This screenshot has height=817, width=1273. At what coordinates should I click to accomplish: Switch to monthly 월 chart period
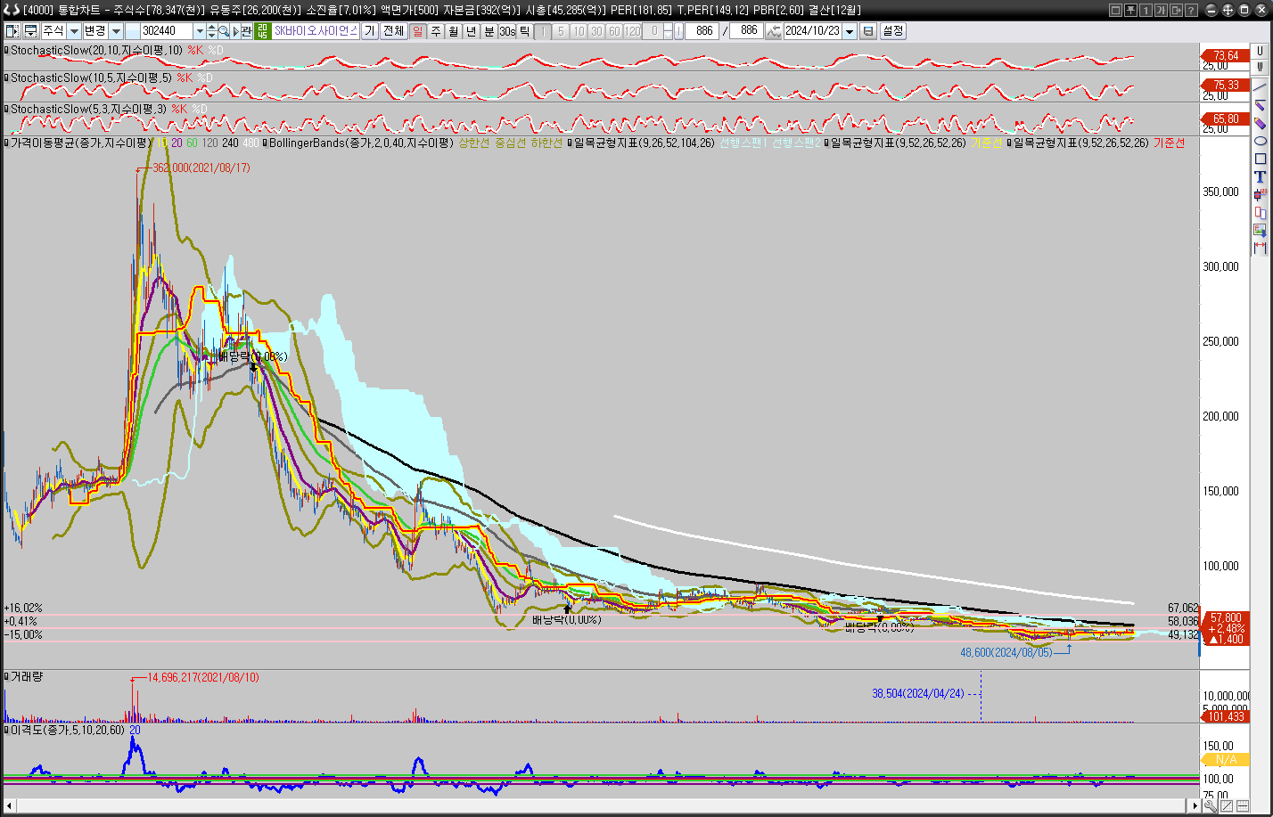click(x=453, y=31)
